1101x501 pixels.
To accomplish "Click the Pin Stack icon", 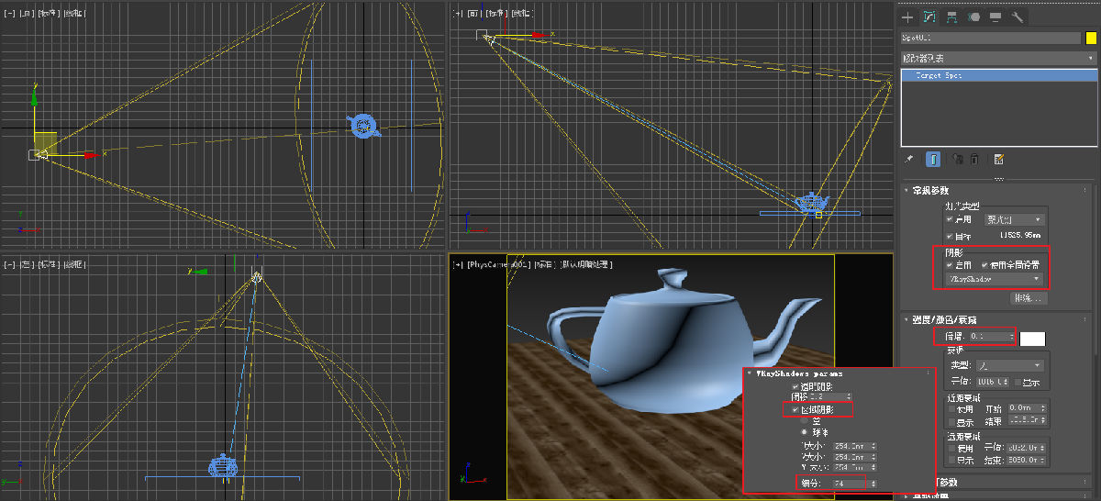I will click(909, 159).
